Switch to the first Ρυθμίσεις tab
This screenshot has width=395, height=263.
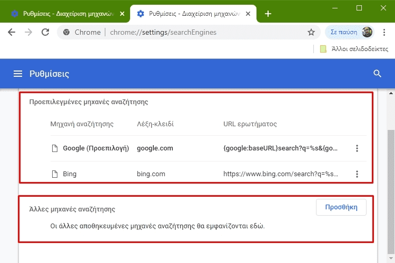click(x=68, y=14)
